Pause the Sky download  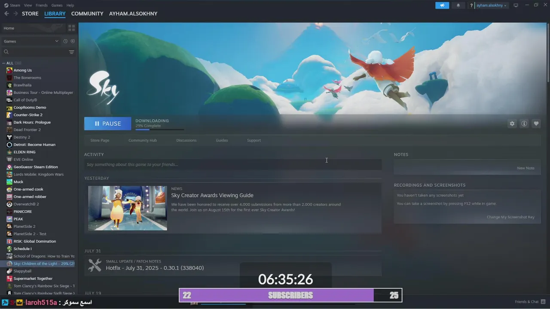107,124
